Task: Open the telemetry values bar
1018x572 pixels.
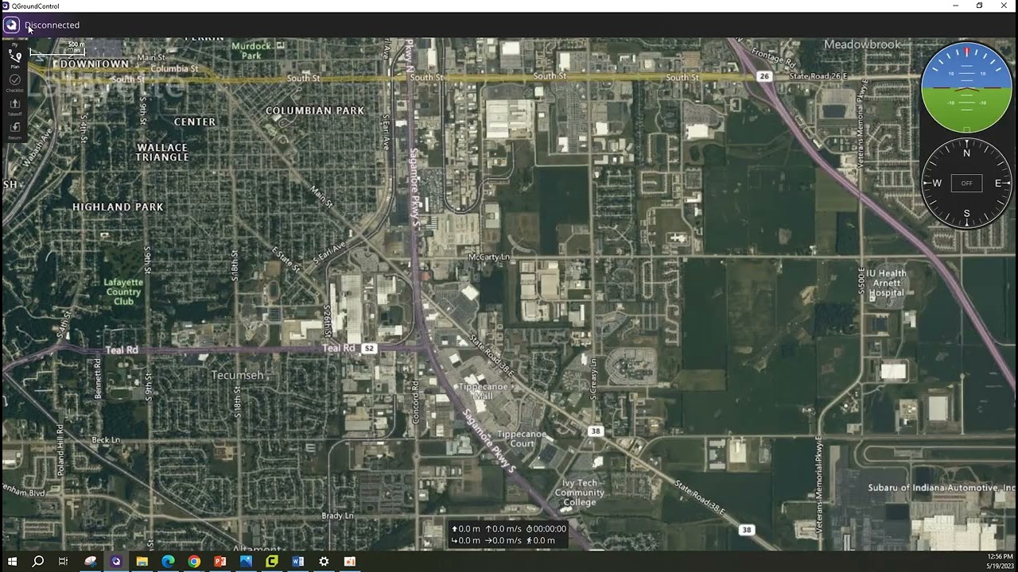Action: (x=508, y=535)
